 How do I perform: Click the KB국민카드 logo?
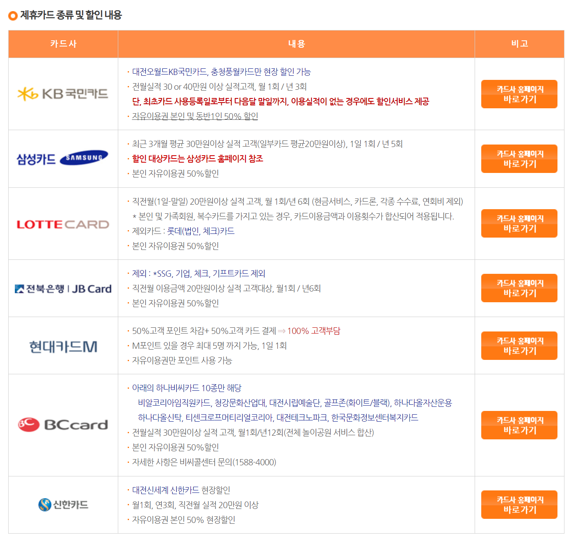63,94
